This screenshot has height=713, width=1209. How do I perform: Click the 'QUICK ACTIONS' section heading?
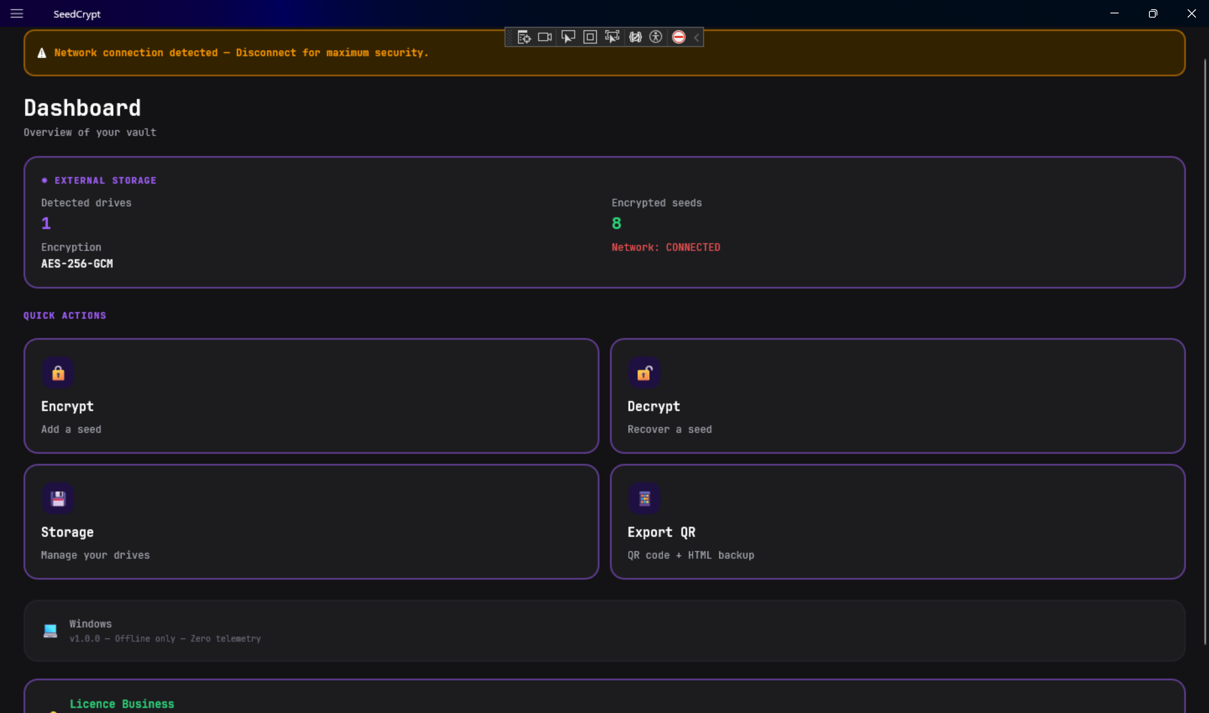tap(65, 316)
